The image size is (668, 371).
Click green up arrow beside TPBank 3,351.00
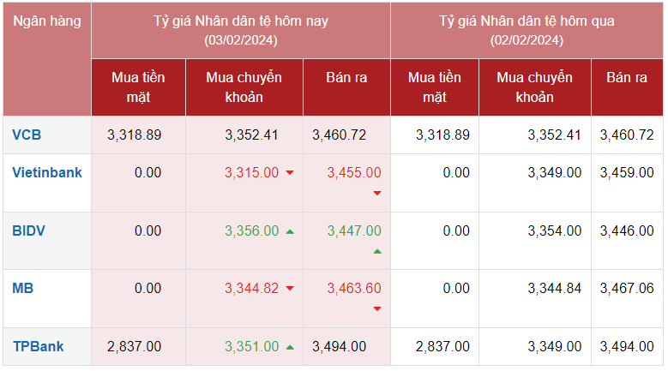290,347
